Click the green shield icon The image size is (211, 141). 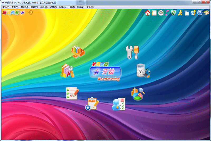click(x=174, y=13)
